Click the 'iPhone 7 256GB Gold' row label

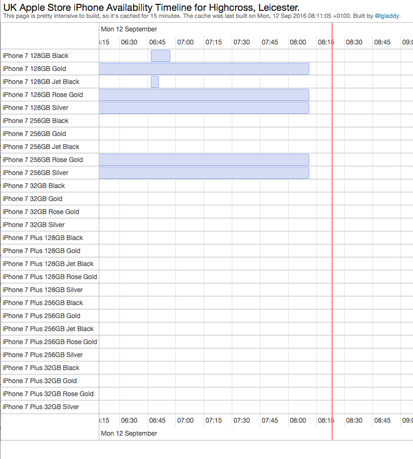click(x=34, y=133)
